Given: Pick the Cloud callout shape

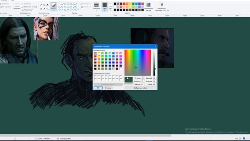Looking at the screenshot, I should point(77,9).
